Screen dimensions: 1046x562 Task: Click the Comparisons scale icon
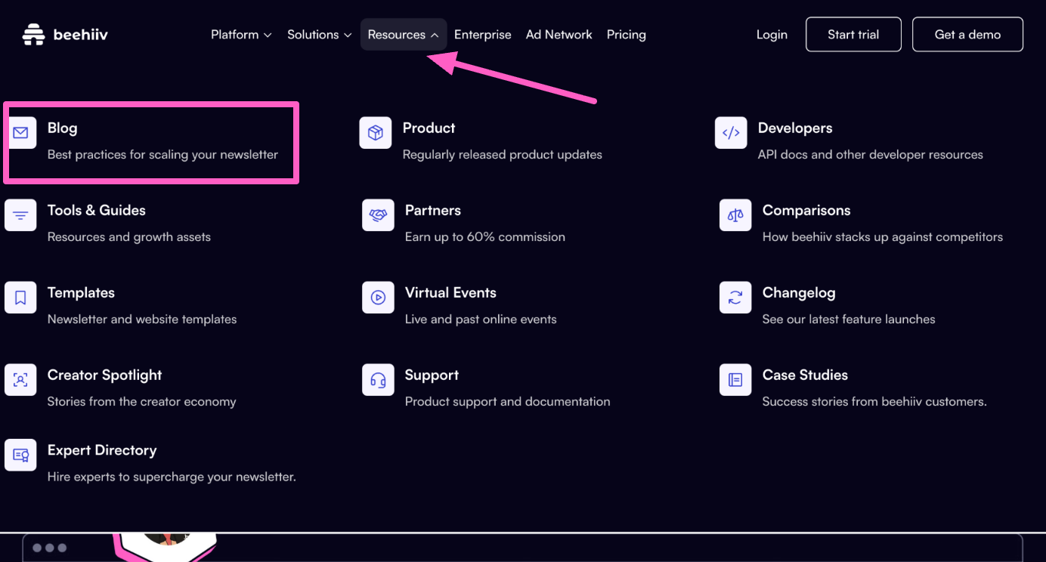click(x=735, y=215)
